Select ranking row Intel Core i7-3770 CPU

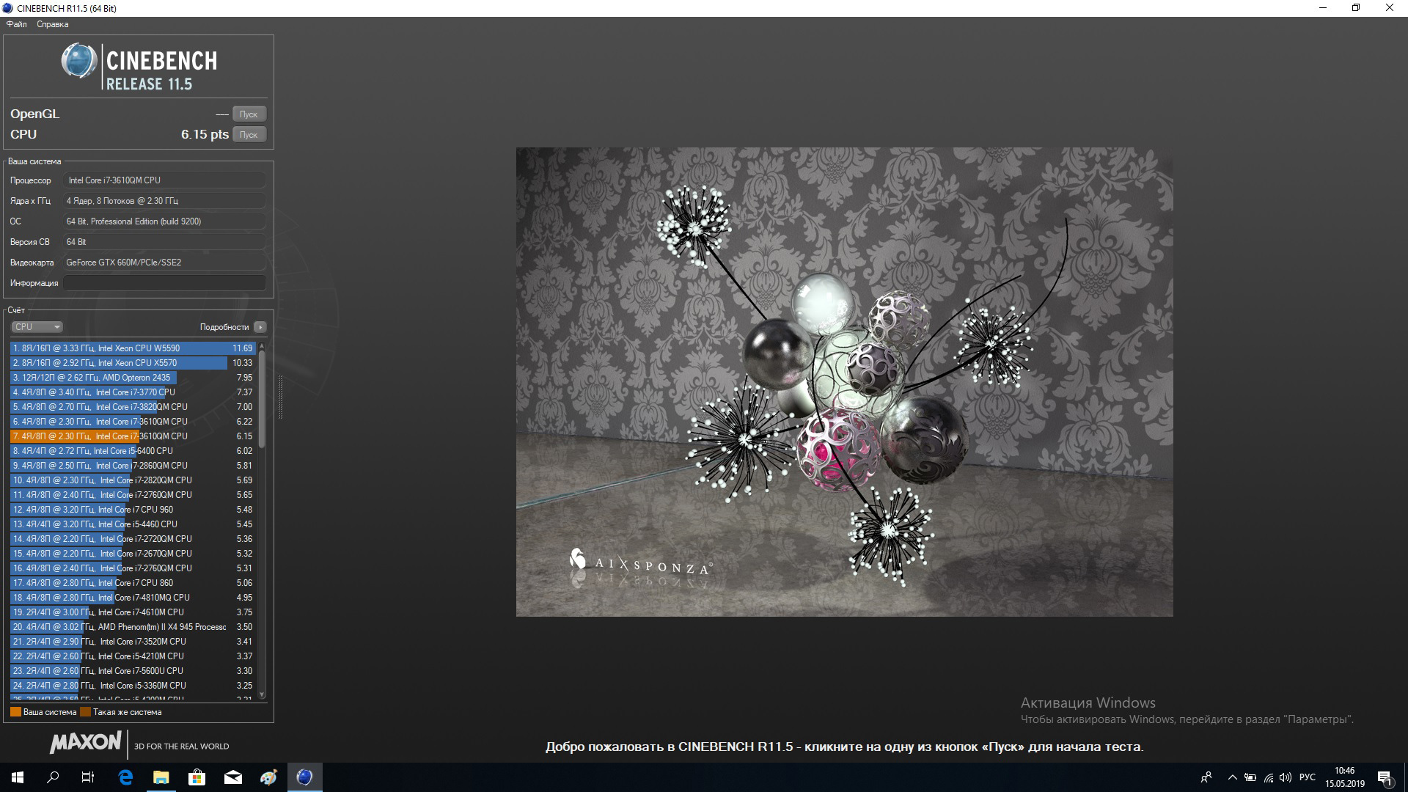(133, 392)
